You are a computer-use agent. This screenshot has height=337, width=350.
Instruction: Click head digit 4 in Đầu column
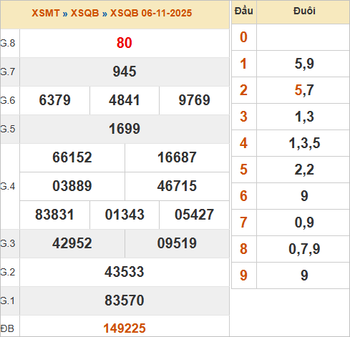tap(243, 143)
